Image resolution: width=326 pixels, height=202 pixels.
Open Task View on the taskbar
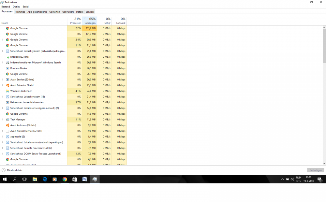[x=24, y=179]
